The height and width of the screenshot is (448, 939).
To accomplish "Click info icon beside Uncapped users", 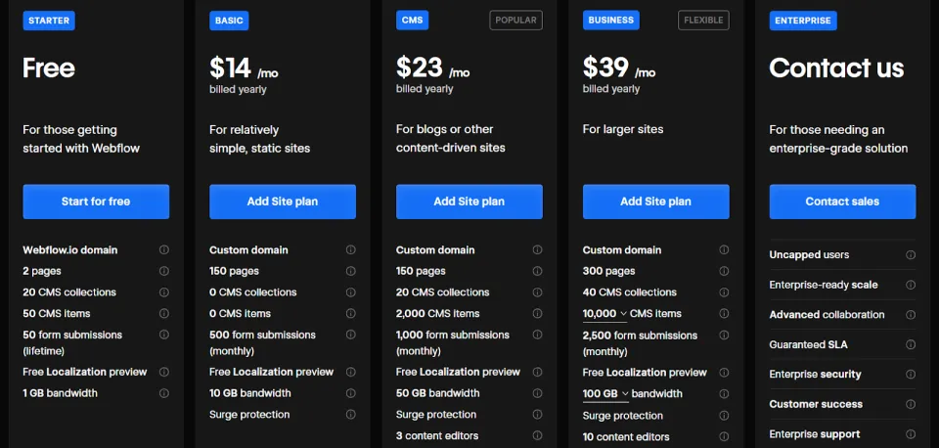I will [x=911, y=254].
